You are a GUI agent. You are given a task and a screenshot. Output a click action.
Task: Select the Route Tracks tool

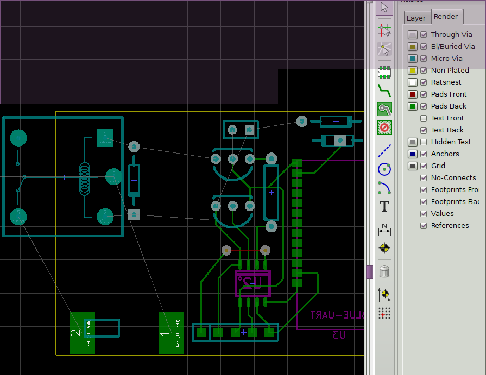(384, 90)
